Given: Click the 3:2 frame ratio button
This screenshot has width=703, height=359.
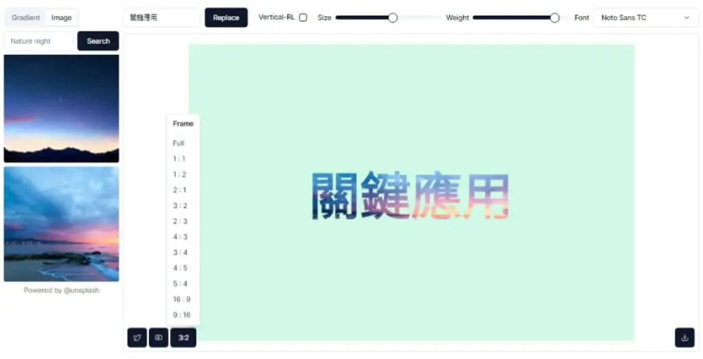Looking at the screenshot, I should tap(183, 338).
